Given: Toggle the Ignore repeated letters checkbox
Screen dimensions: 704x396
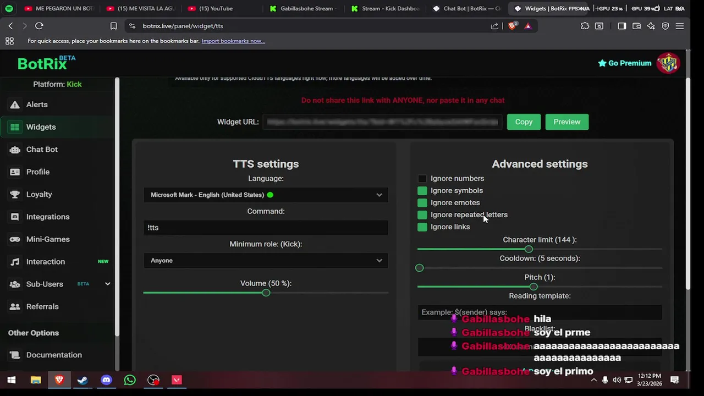Looking at the screenshot, I should 422,215.
